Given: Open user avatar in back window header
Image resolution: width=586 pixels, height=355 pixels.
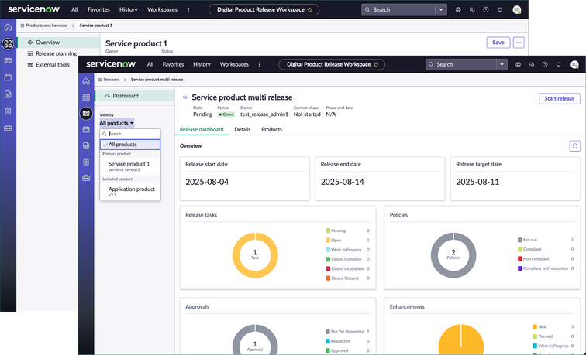Looking at the screenshot, I should pyautogui.click(x=517, y=10).
